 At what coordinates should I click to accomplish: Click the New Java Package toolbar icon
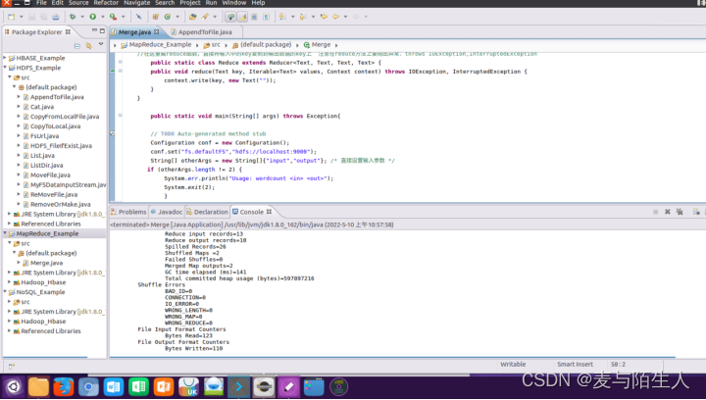pyautogui.click(x=155, y=17)
